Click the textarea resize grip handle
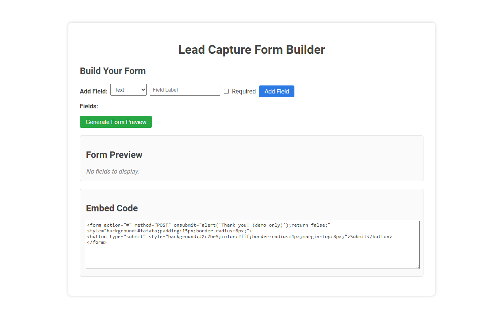Image resolution: width=488 pixels, height=330 pixels. (x=418, y=266)
